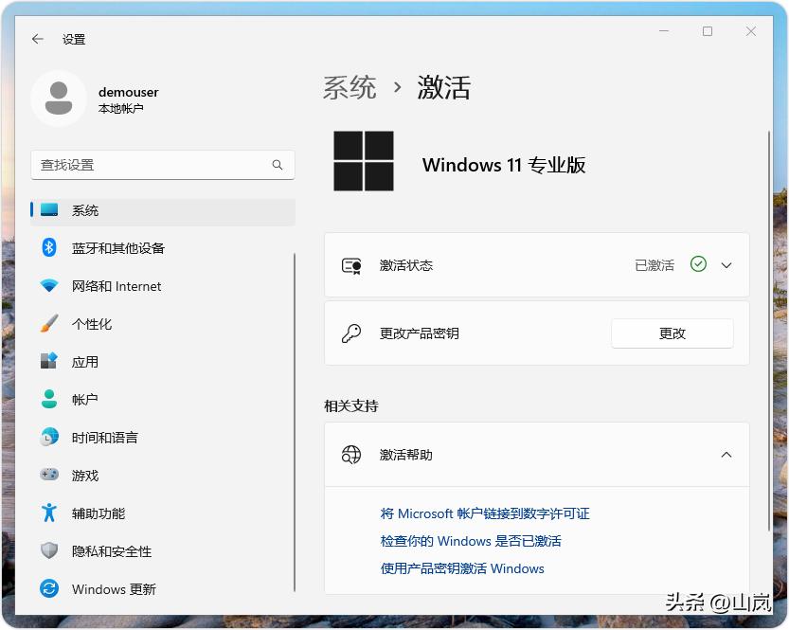Click the 时间和语言 clock globe icon
This screenshot has width=789, height=630.
pos(49,437)
